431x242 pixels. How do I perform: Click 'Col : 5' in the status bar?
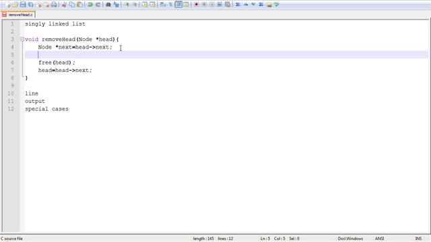coord(279,239)
